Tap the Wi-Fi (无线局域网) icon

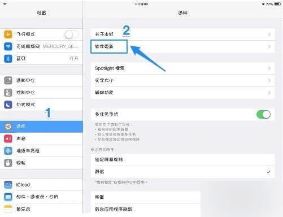click(x=8, y=46)
